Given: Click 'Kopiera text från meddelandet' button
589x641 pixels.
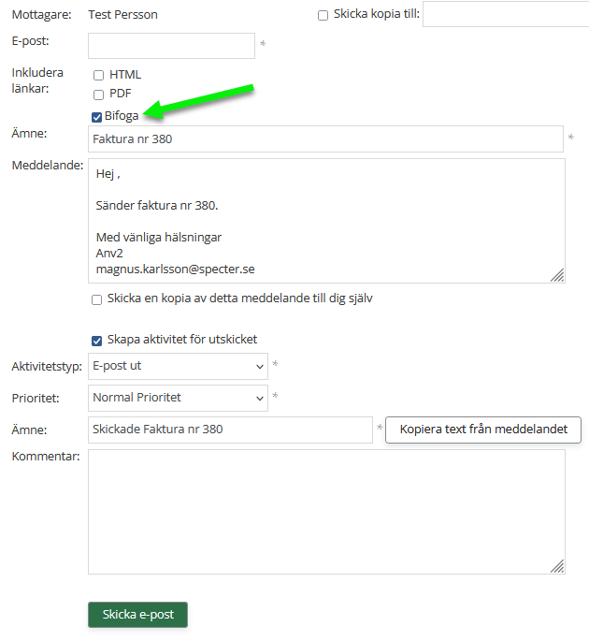Looking at the screenshot, I should [482, 430].
